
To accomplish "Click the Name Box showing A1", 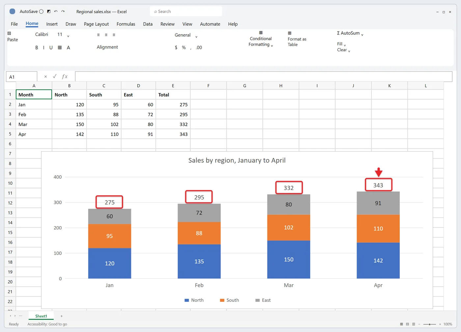I will pos(21,77).
